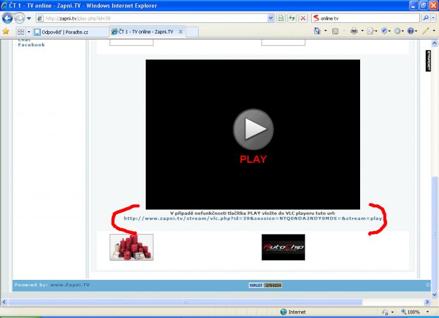Open the Safety shield menu icon
The width and height of the screenshot is (439, 318).
pyautogui.click(x=386, y=31)
